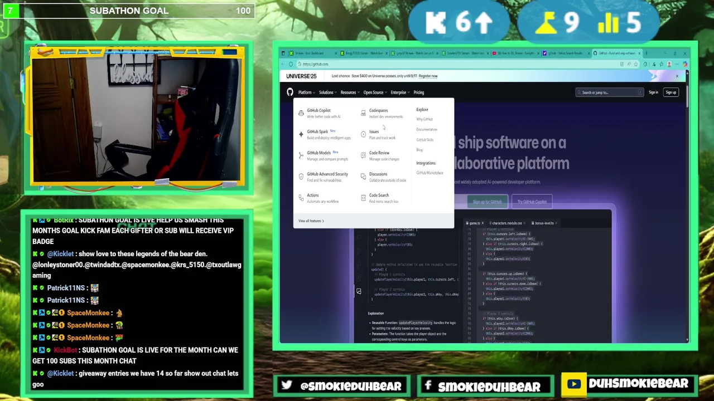Image resolution: width=714 pixels, height=401 pixels.
Task: Switch to the Yahoo Search Results tab
Action: pyautogui.click(x=566, y=53)
